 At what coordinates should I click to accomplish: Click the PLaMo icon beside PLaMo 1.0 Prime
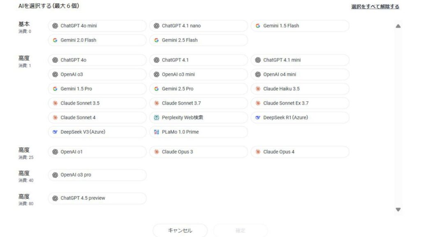point(157,132)
